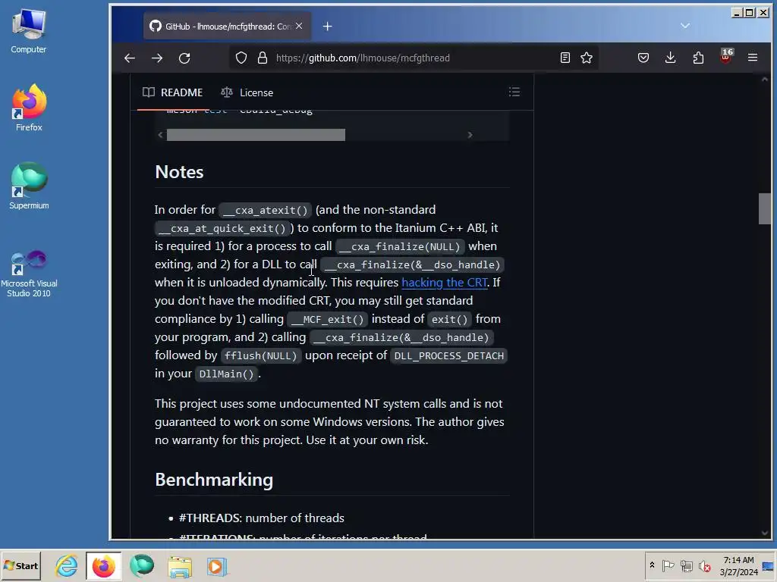Select Microsoft Visual Studio 2010 shortcut
The width and height of the screenshot is (777, 582).
pyautogui.click(x=29, y=274)
